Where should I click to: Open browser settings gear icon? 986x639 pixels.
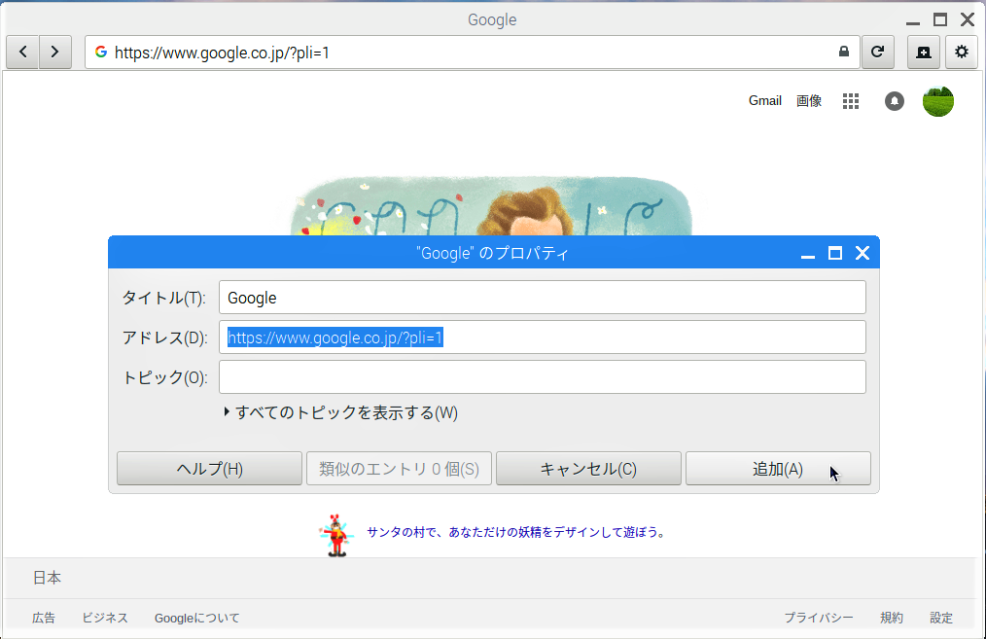[962, 53]
